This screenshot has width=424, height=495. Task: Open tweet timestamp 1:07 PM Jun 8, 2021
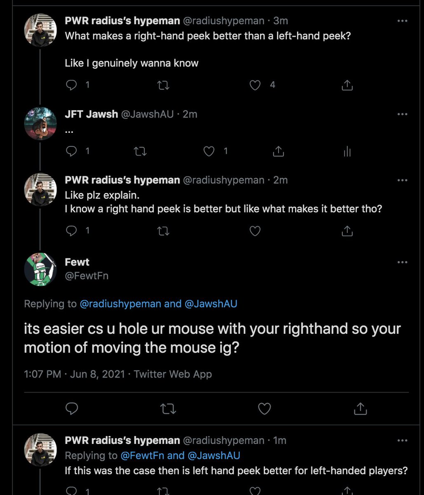[x=74, y=374]
